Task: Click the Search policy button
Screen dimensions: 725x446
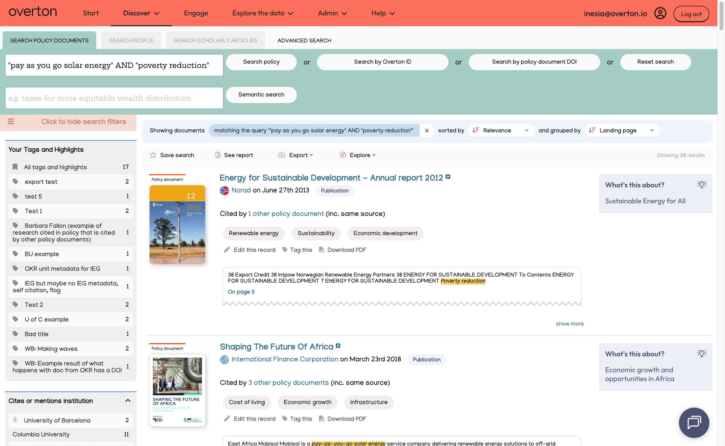Action: (x=261, y=62)
